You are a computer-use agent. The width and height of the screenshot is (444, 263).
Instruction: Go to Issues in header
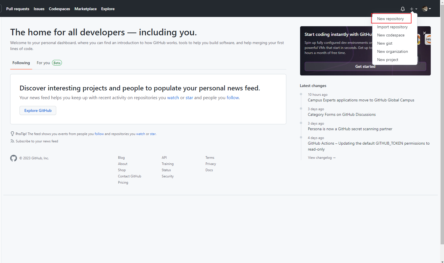[39, 9]
